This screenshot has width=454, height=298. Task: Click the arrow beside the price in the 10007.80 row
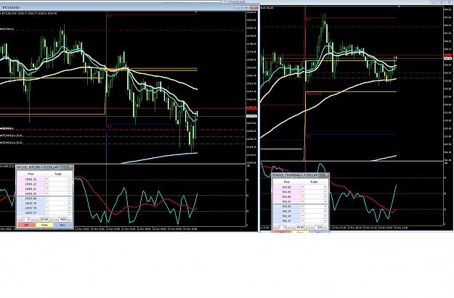[x=47, y=199]
